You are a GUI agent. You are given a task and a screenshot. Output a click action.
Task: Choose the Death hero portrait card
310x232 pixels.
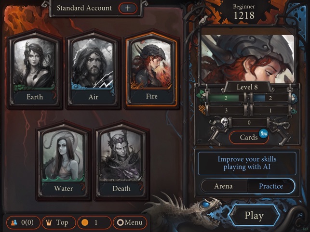[x=121, y=161]
